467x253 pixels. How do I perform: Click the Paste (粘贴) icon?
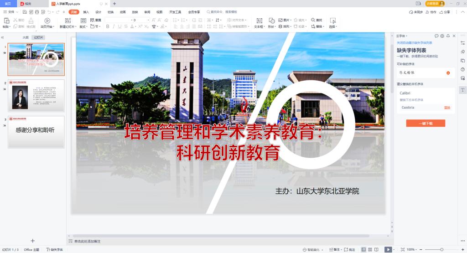click(6, 21)
